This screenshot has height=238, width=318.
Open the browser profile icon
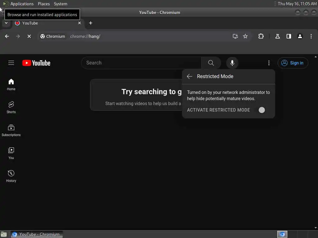(x=300, y=36)
